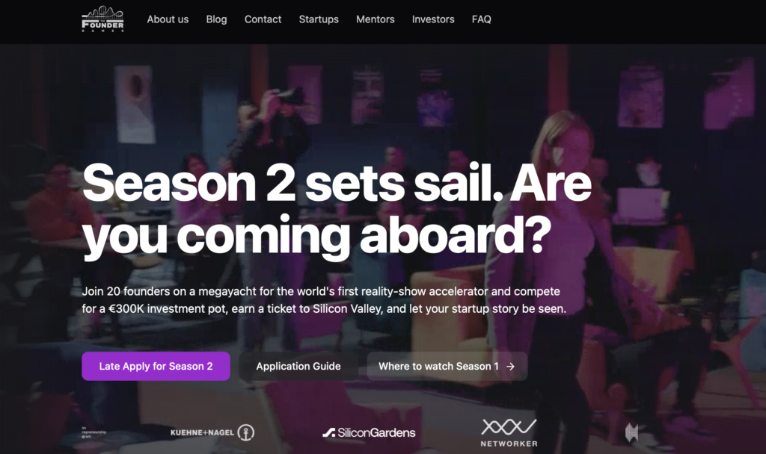Click Where to watch Season 1
Viewport: 766px width, 454px height.
447,366
